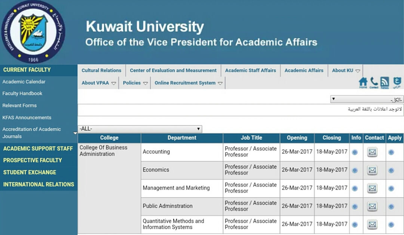Open Center of Evaluation and Measurement tab

click(173, 70)
